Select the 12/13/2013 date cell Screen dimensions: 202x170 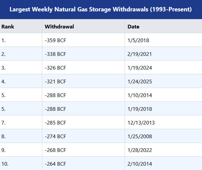141,123
